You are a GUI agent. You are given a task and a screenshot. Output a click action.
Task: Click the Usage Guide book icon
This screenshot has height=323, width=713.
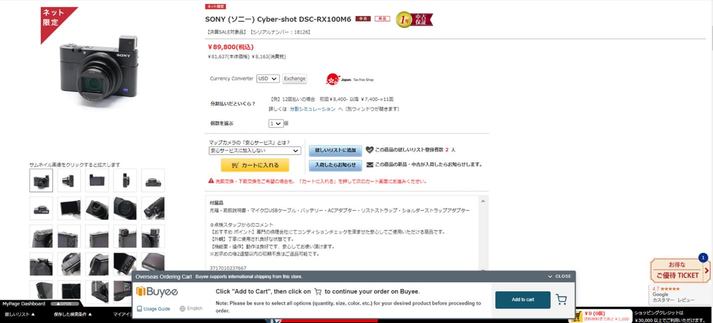pyautogui.click(x=140, y=309)
